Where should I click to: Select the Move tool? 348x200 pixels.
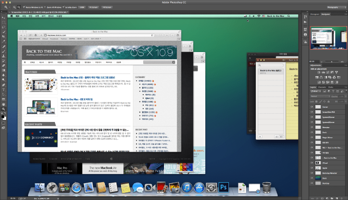point(4,17)
